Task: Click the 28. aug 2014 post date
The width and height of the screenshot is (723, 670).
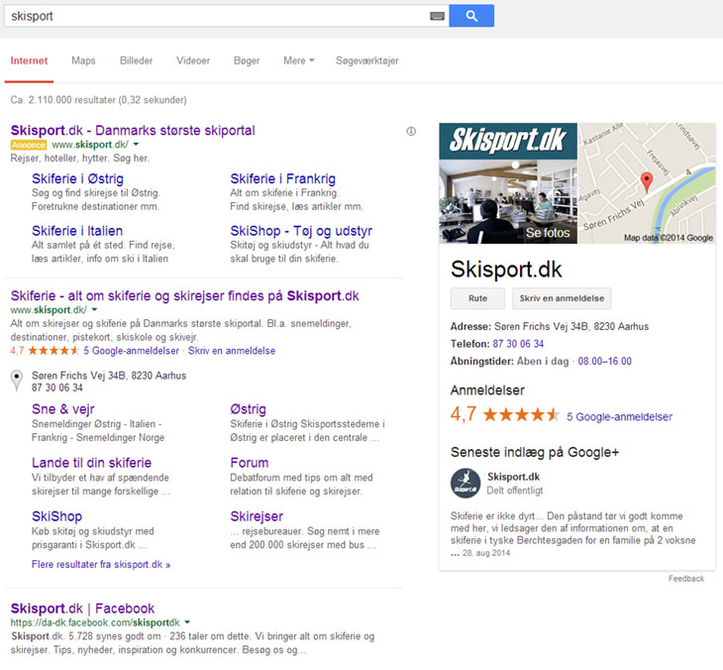Action: (486, 553)
